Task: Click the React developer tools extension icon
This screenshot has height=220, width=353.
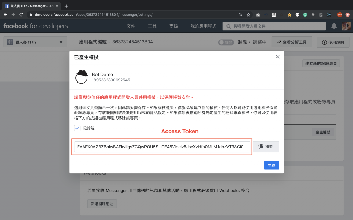Action: click(x=329, y=14)
